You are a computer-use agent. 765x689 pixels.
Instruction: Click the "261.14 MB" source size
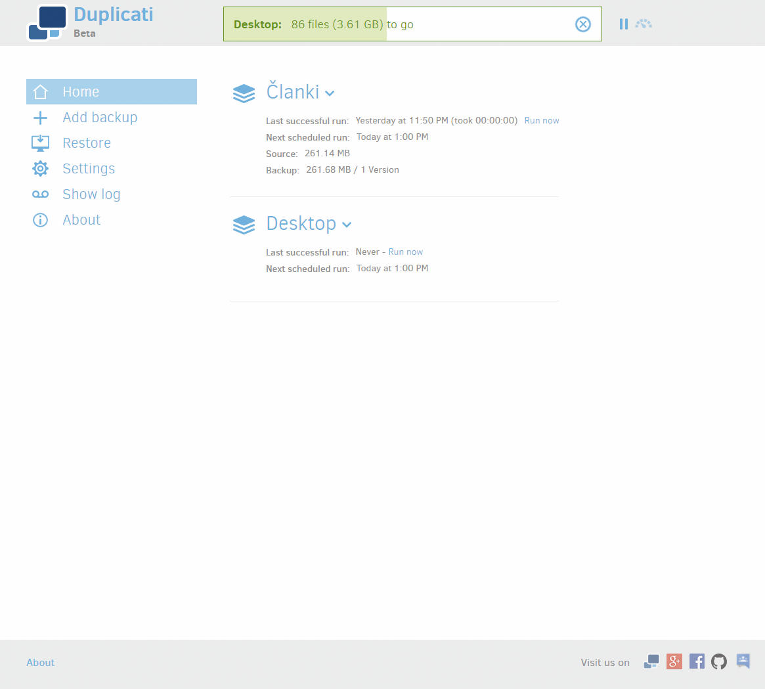(x=328, y=153)
